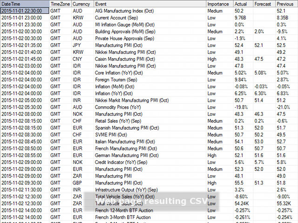Click the 9.84% actual value
298x223 pixels.
tap(240, 79)
